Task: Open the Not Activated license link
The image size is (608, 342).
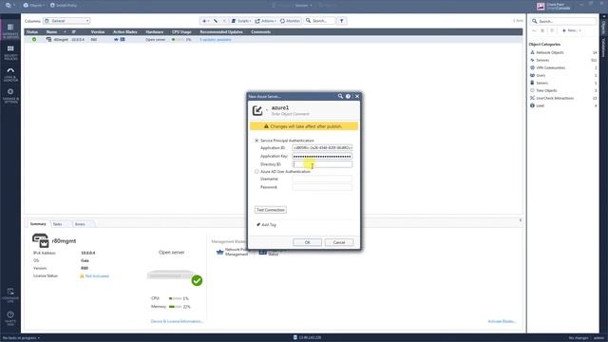Action: 97,276
